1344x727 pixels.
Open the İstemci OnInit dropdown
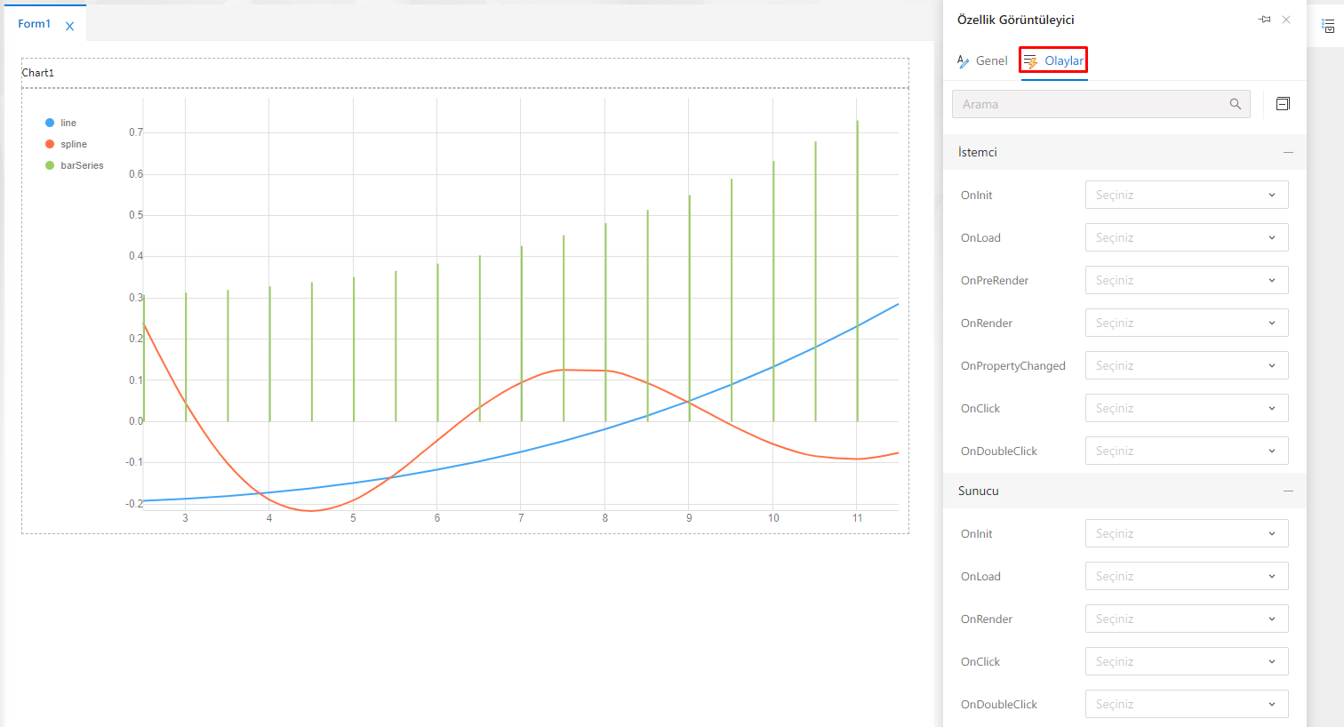point(1186,195)
